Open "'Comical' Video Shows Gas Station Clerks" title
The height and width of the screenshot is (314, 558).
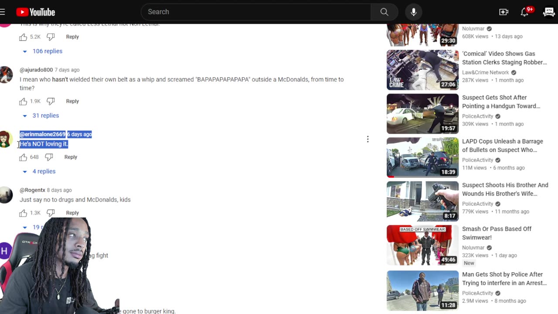[504, 58]
